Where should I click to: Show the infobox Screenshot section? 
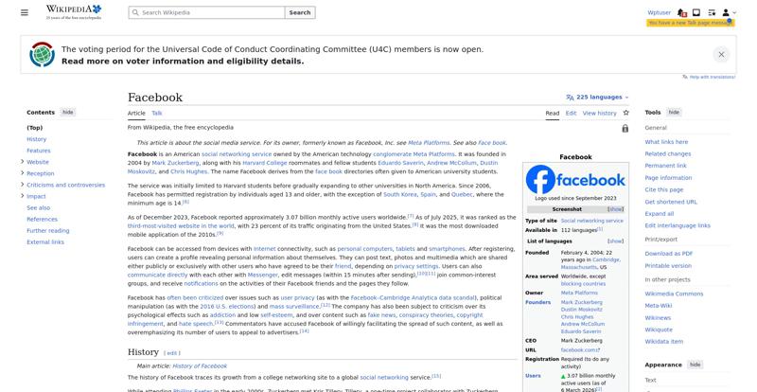tap(616, 209)
